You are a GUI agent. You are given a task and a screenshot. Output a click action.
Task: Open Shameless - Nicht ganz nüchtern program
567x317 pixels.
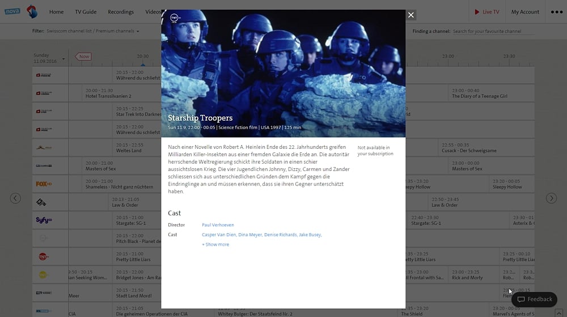[x=121, y=184]
